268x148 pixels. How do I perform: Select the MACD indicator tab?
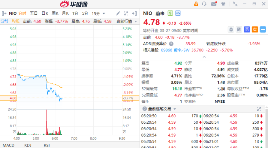(x=9, y=145)
